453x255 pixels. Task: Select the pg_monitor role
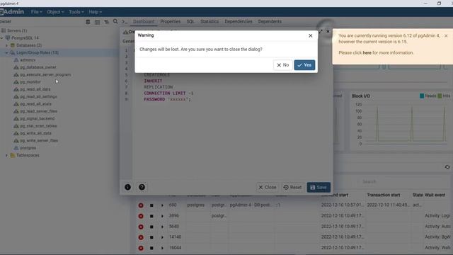[x=30, y=82]
